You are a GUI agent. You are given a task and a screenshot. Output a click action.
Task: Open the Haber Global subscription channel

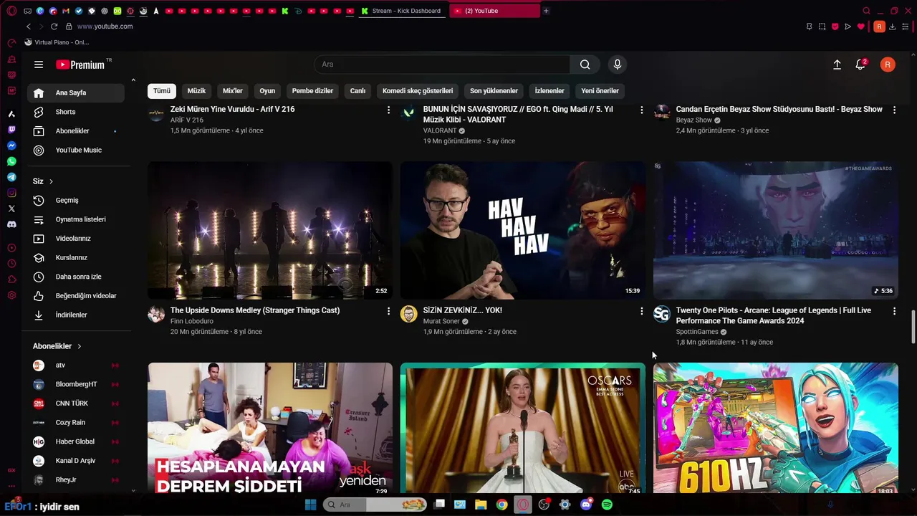pos(76,441)
